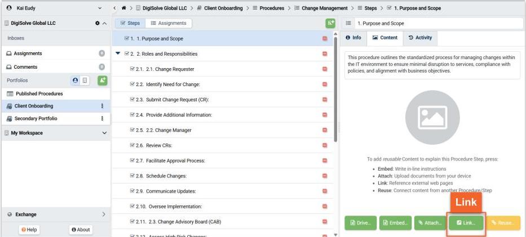Click the Link button
Image resolution: width=526 pixels, height=237 pixels.
click(x=466, y=223)
